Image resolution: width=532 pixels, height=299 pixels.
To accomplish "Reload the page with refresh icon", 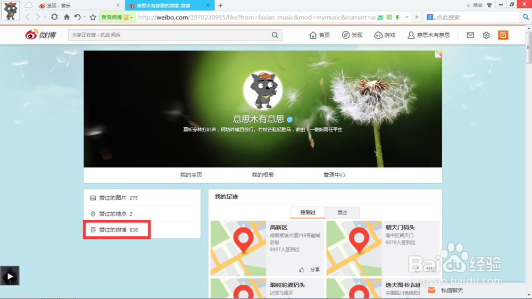I will pyautogui.click(x=54, y=17).
